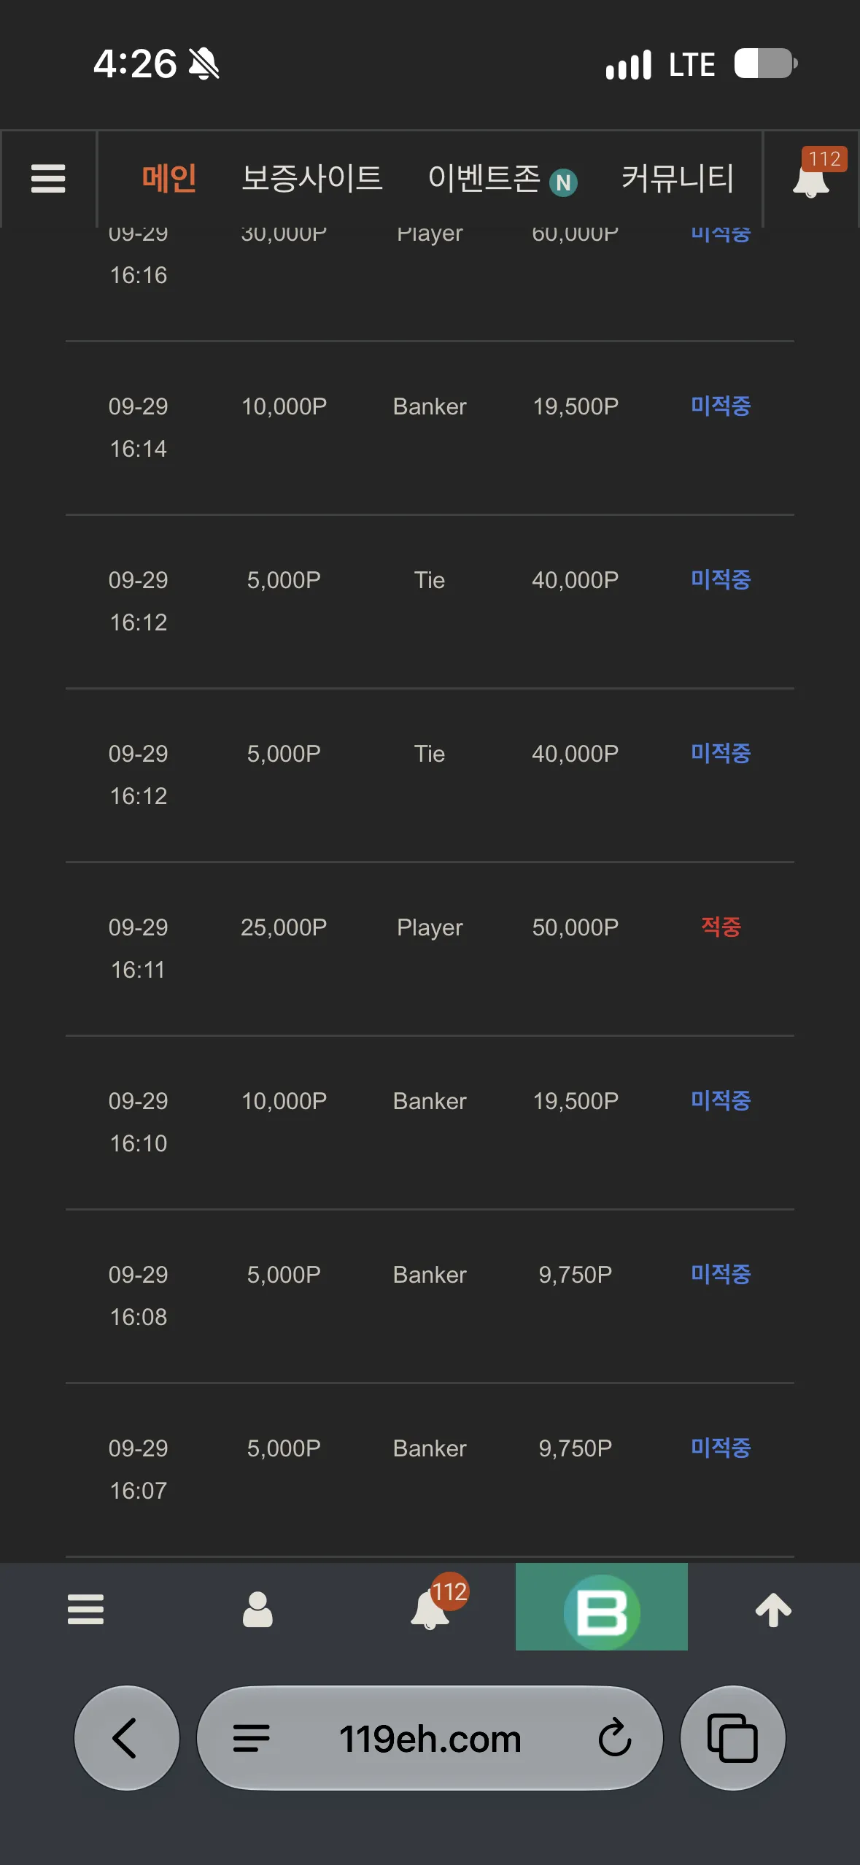This screenshot has height=1865, width=860.
Task: Tap 미적중 status for the 16:14 Banker bet
Action: (721, 406)
